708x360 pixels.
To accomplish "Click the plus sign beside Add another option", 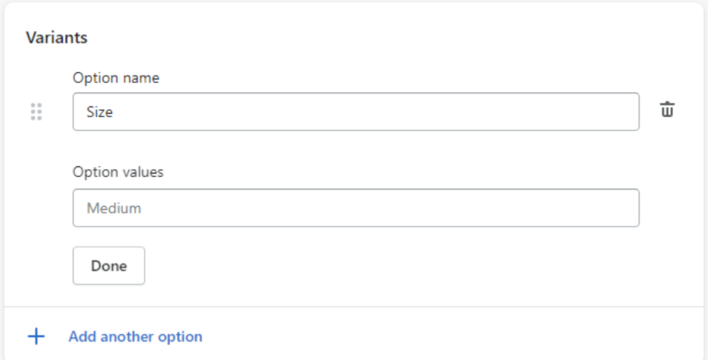I will click(36, 336).
